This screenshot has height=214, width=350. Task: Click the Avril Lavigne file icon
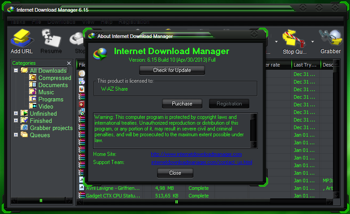(82, 188)
